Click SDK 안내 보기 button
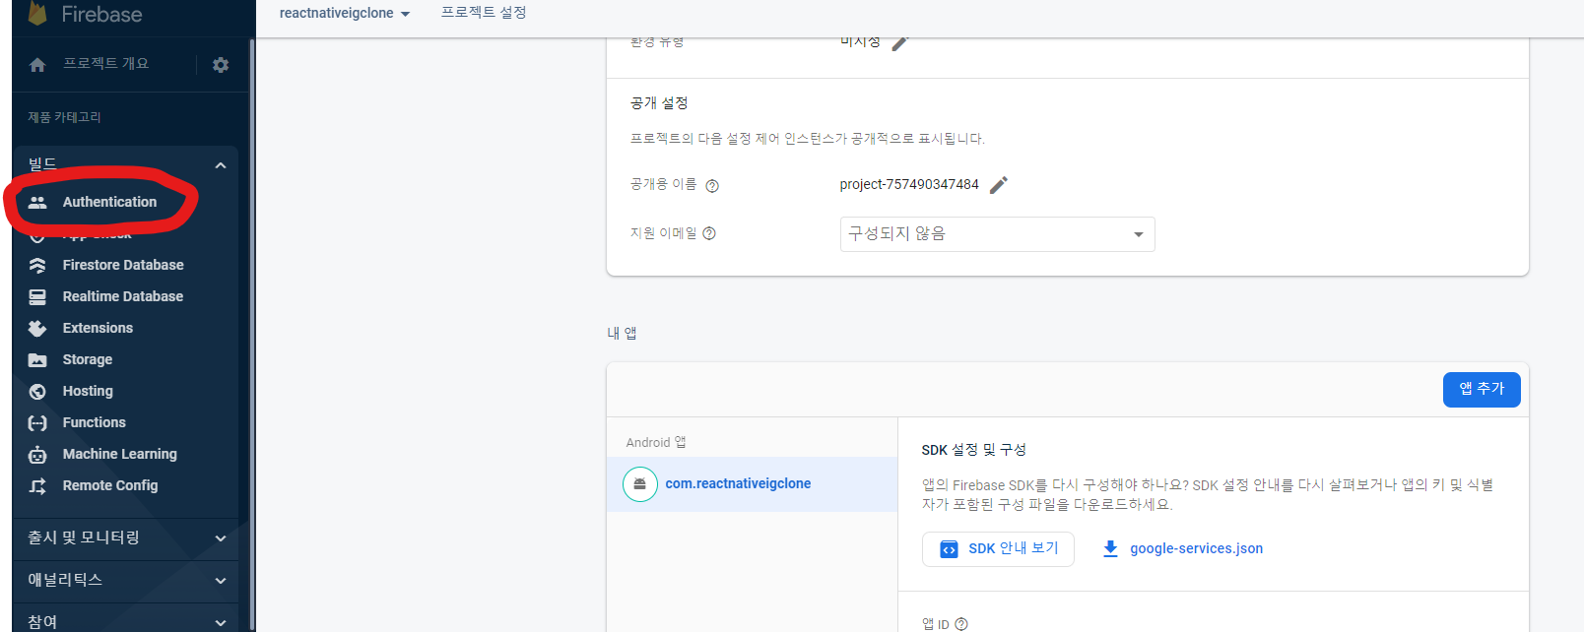The width and height of the screenshot is (1584, 632). coord(998,549)
